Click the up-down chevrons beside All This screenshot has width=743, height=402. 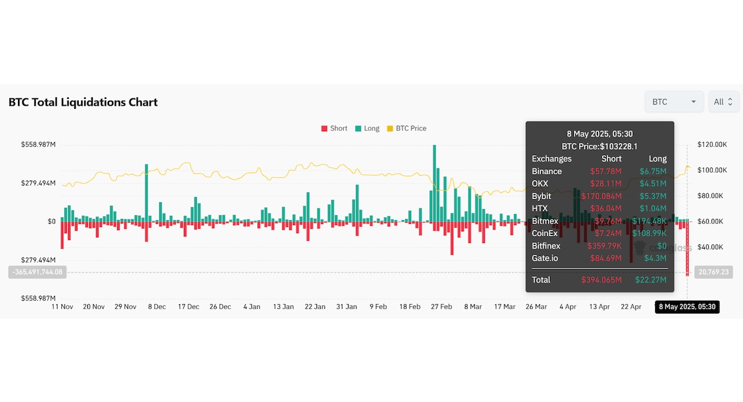point(730,101)
